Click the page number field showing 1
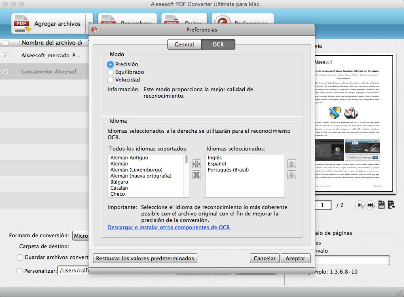The width and height of the screenshot is (404, 297). pos(323,205)
